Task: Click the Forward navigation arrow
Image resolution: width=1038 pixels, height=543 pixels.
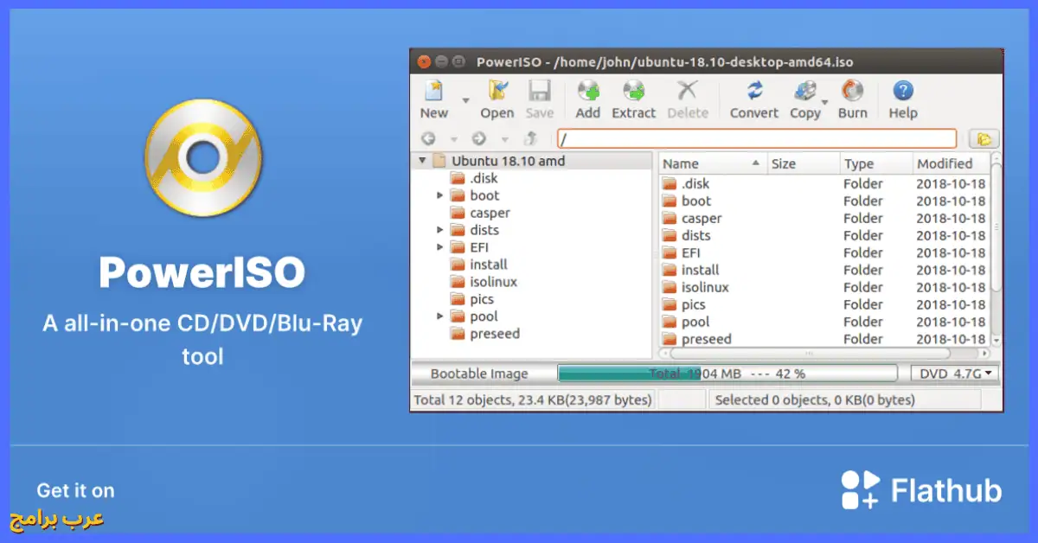Action: 479,138
